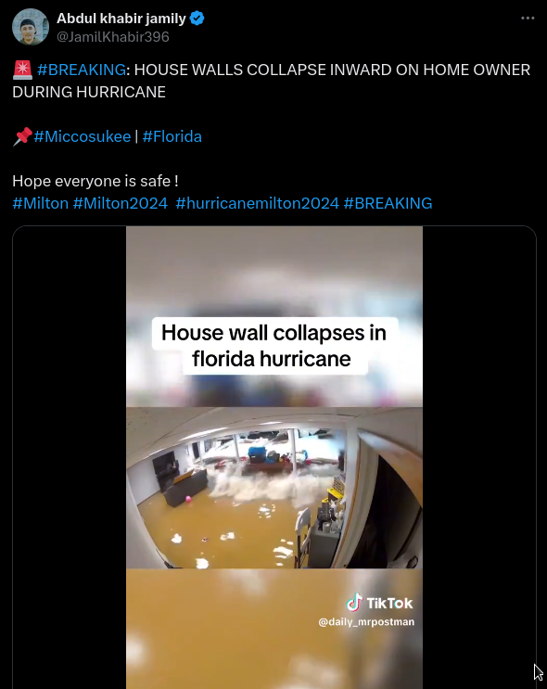Open the #Florida hashtag
The width and height of the screenshot is (547, 689).
coord(172,136)
